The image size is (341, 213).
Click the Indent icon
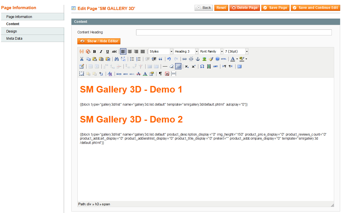(x=154, y=59)
